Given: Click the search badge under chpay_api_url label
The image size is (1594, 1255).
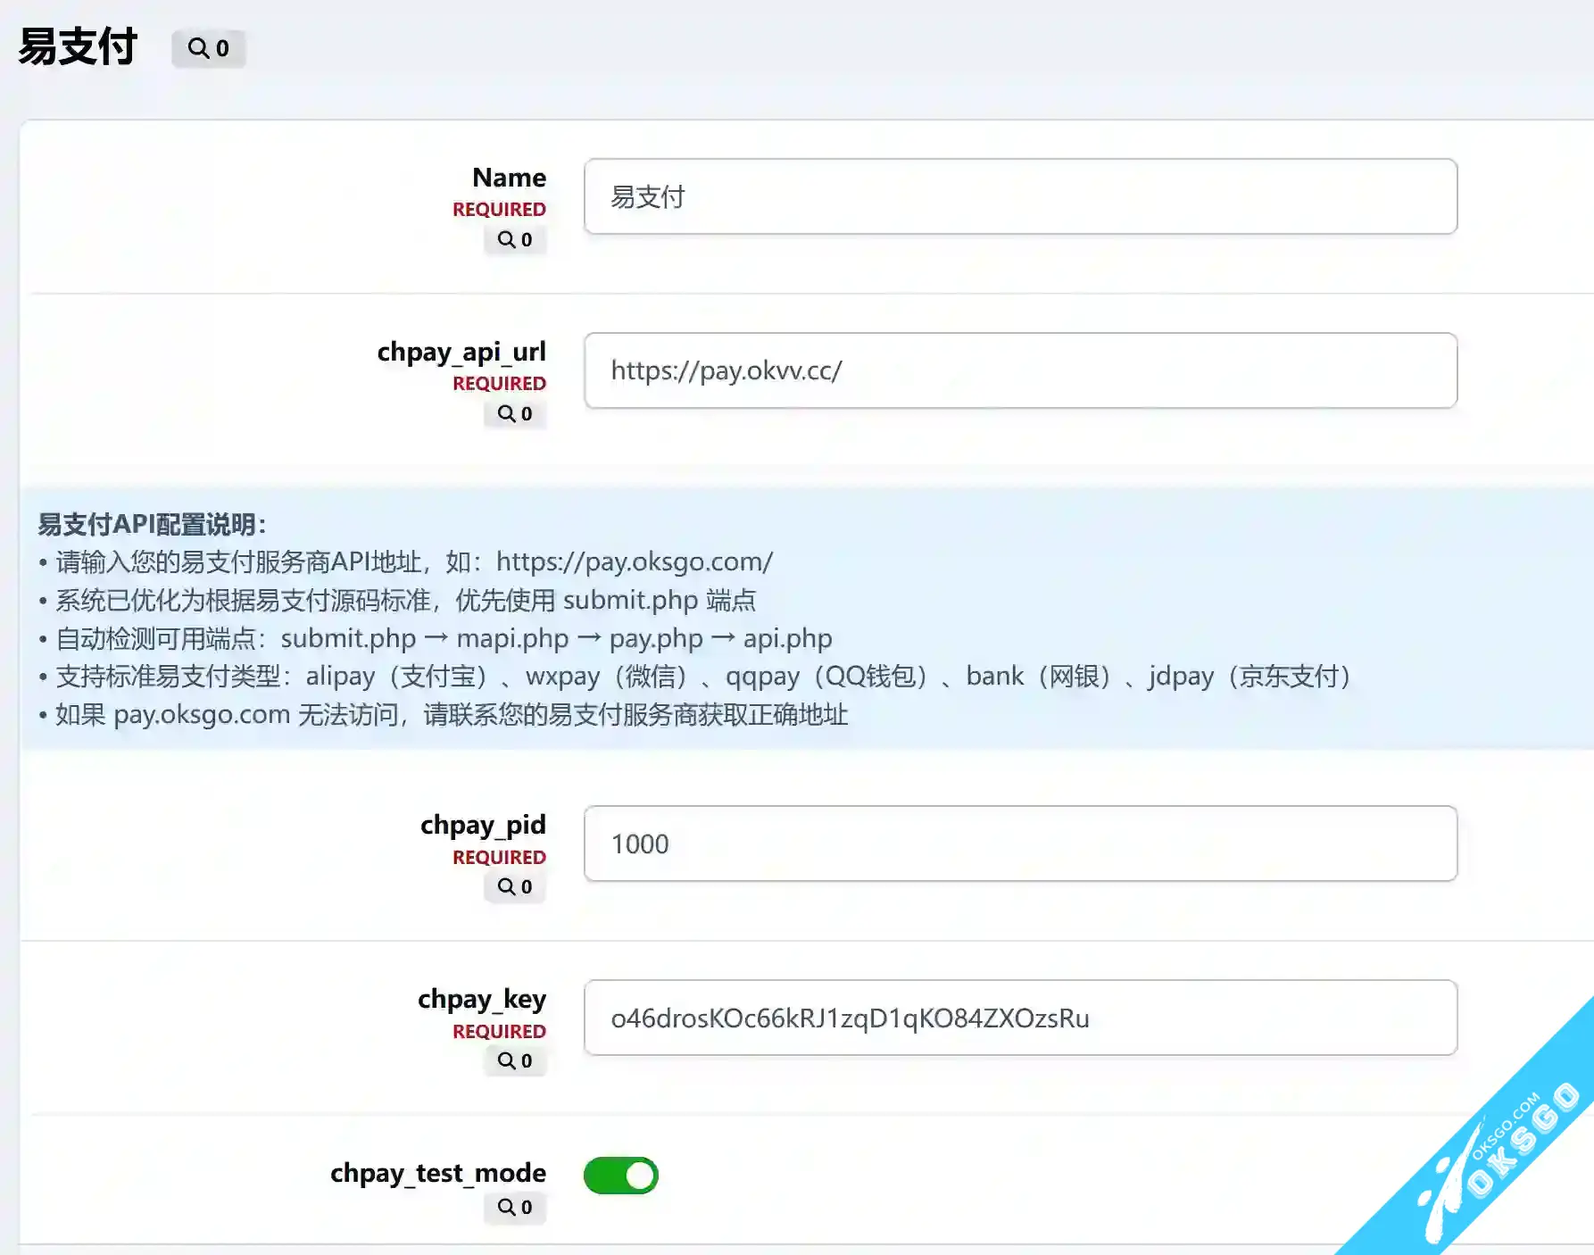Looking at the screenshot, I should pyautogui.click(x=515, y=413).
